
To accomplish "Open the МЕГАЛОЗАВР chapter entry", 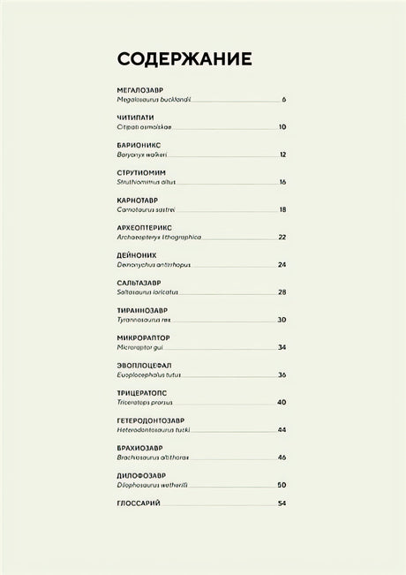I will pyautogui.click(x=140, y=90).
